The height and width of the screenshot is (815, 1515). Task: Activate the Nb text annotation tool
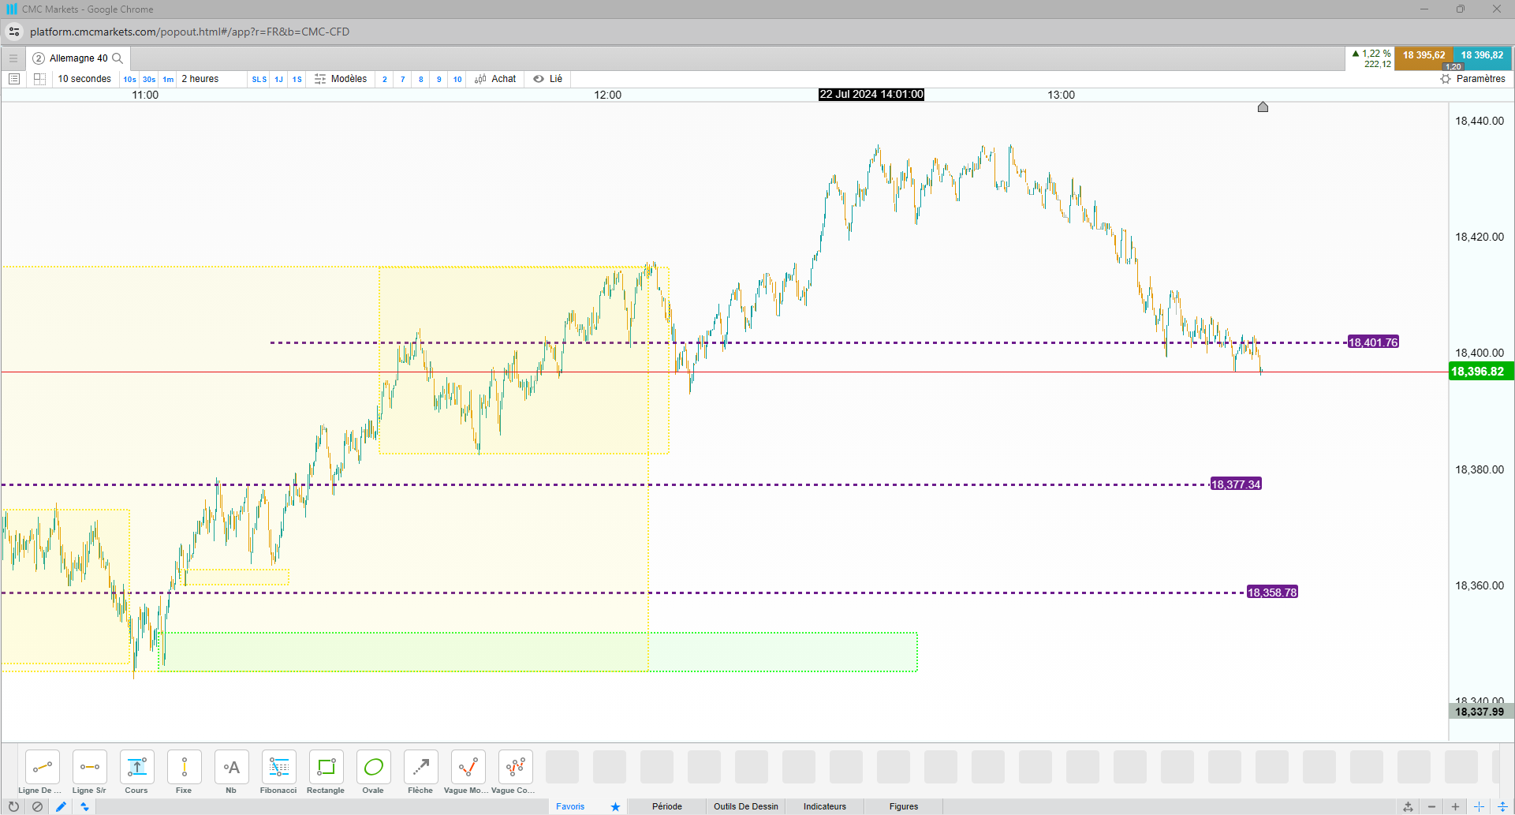[x=231, y=772]
